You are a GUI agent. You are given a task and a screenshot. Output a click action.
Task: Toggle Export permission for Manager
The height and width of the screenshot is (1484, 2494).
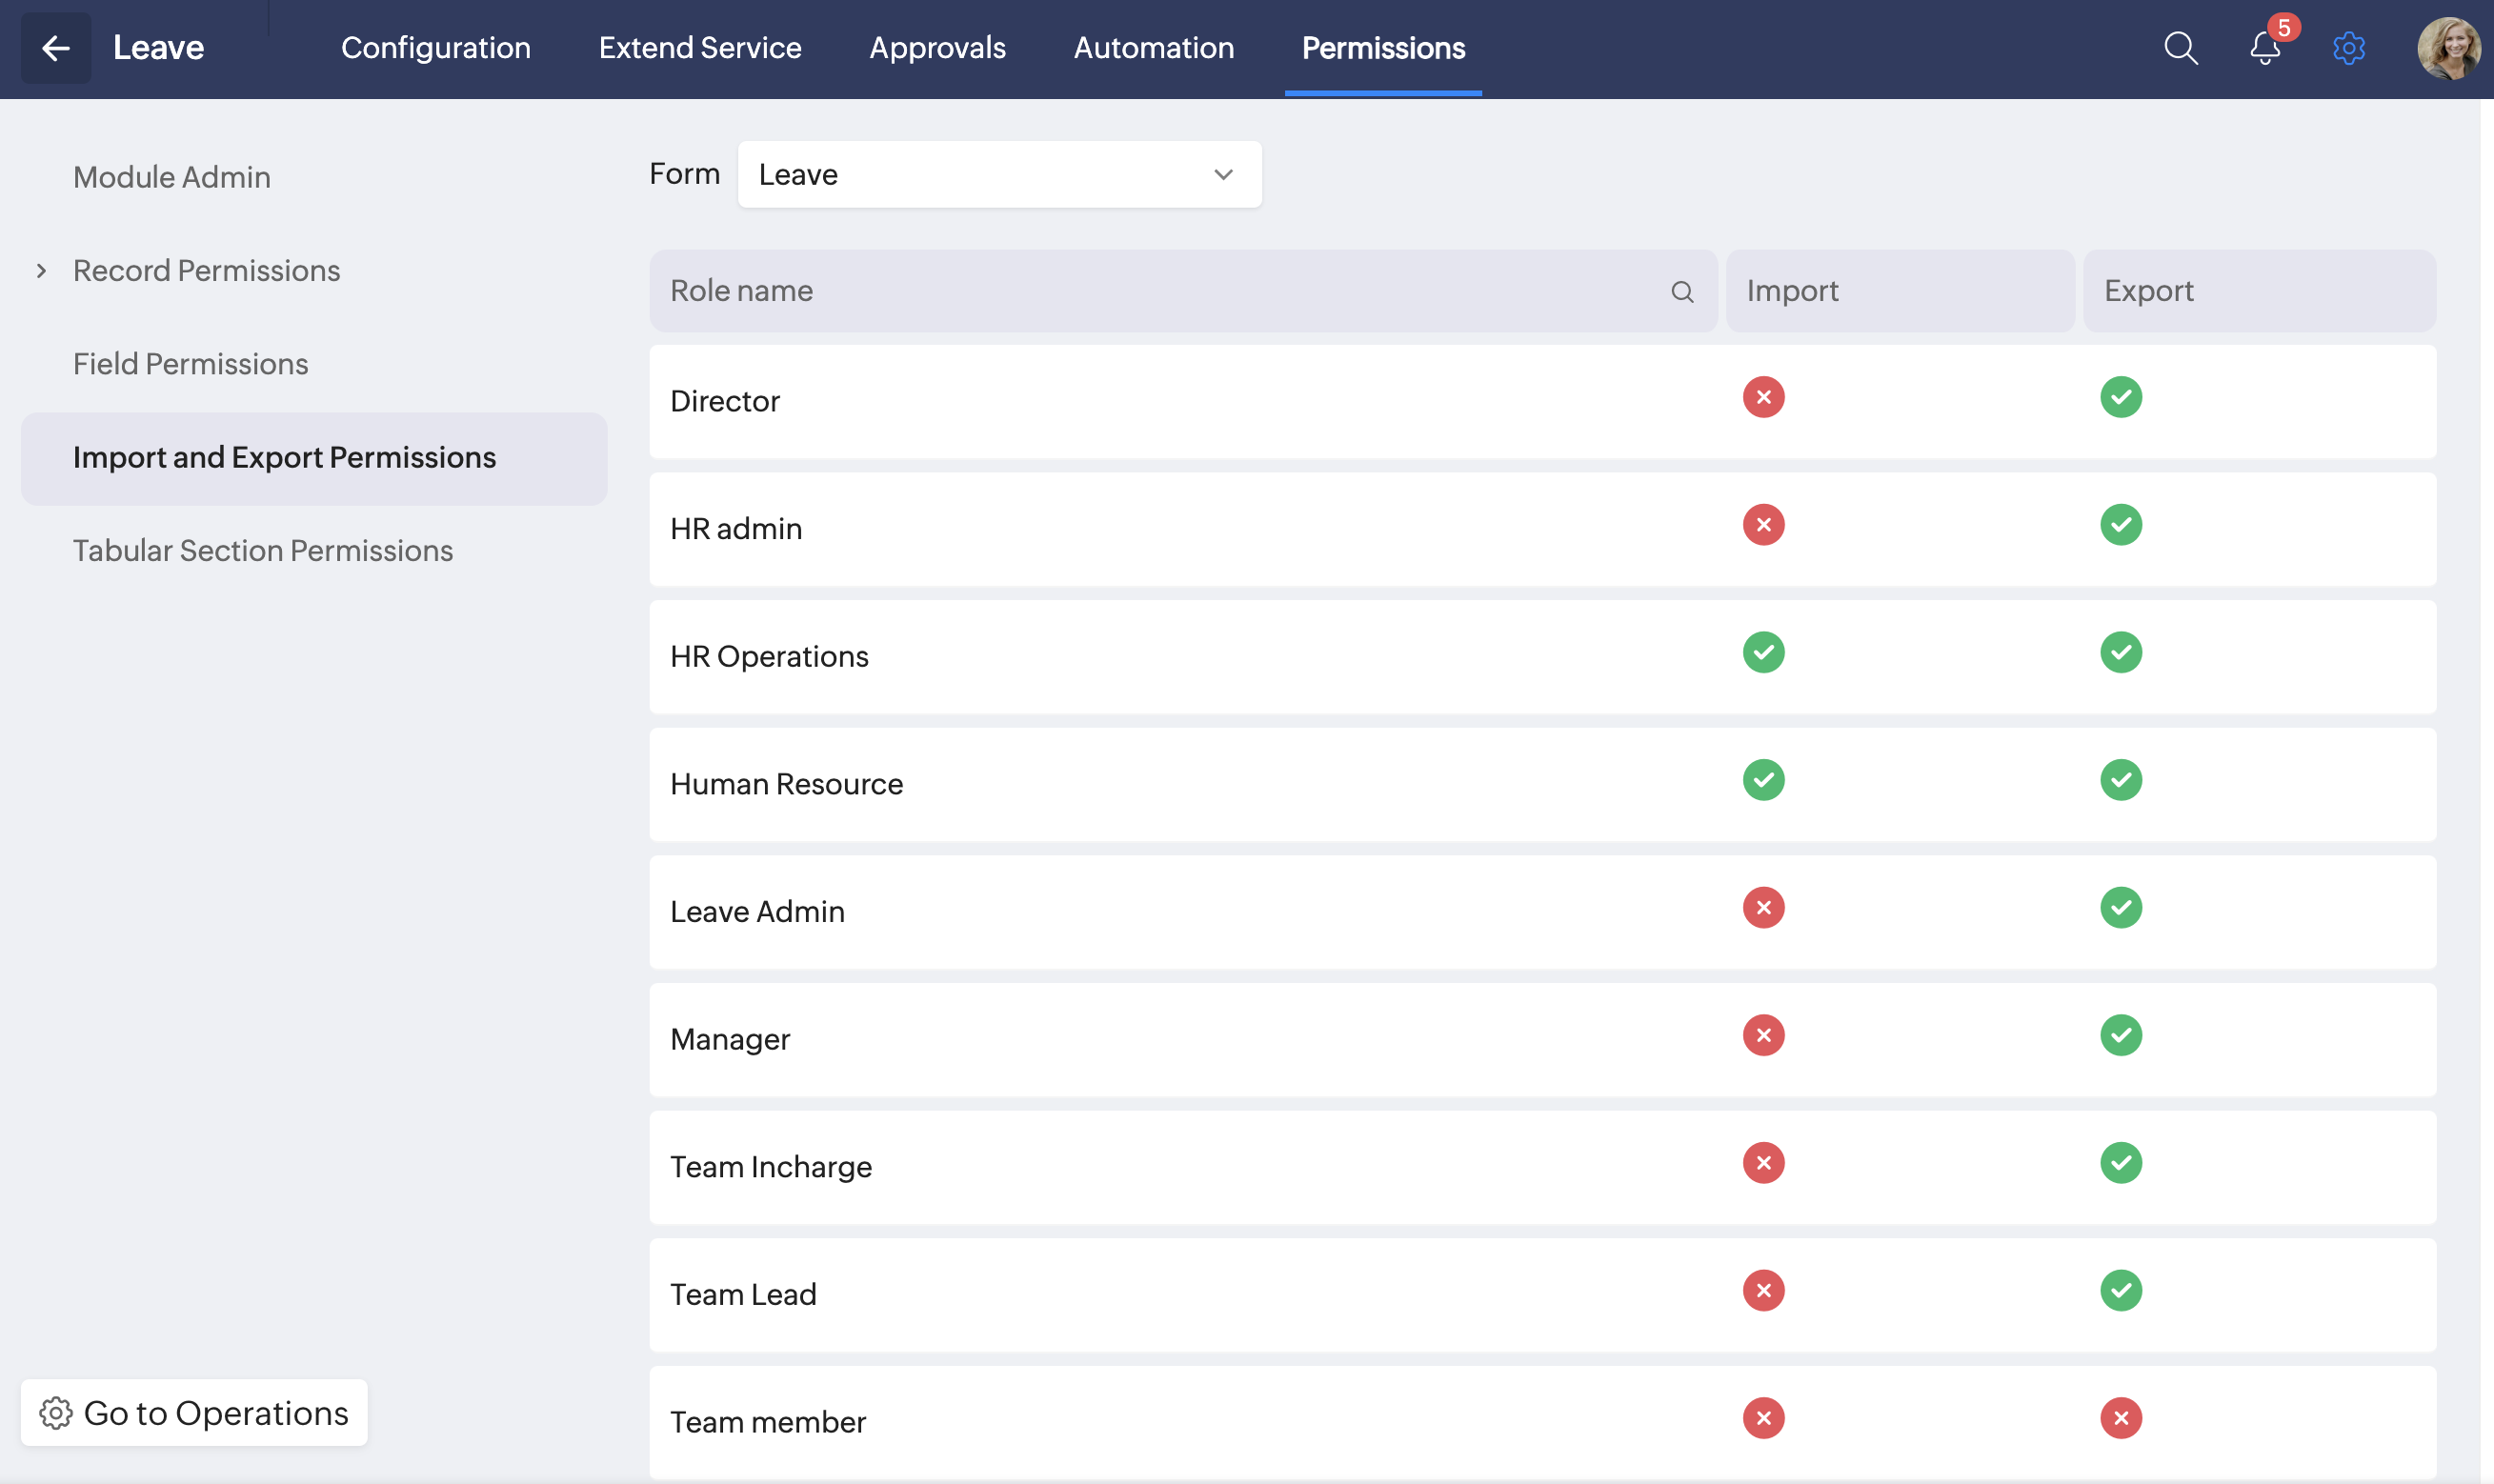point(2120,1035)
